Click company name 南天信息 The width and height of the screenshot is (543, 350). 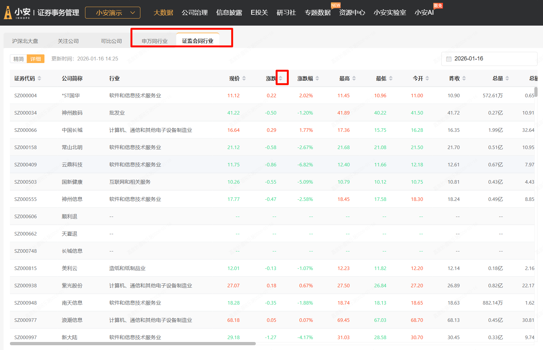click(72, 303)
